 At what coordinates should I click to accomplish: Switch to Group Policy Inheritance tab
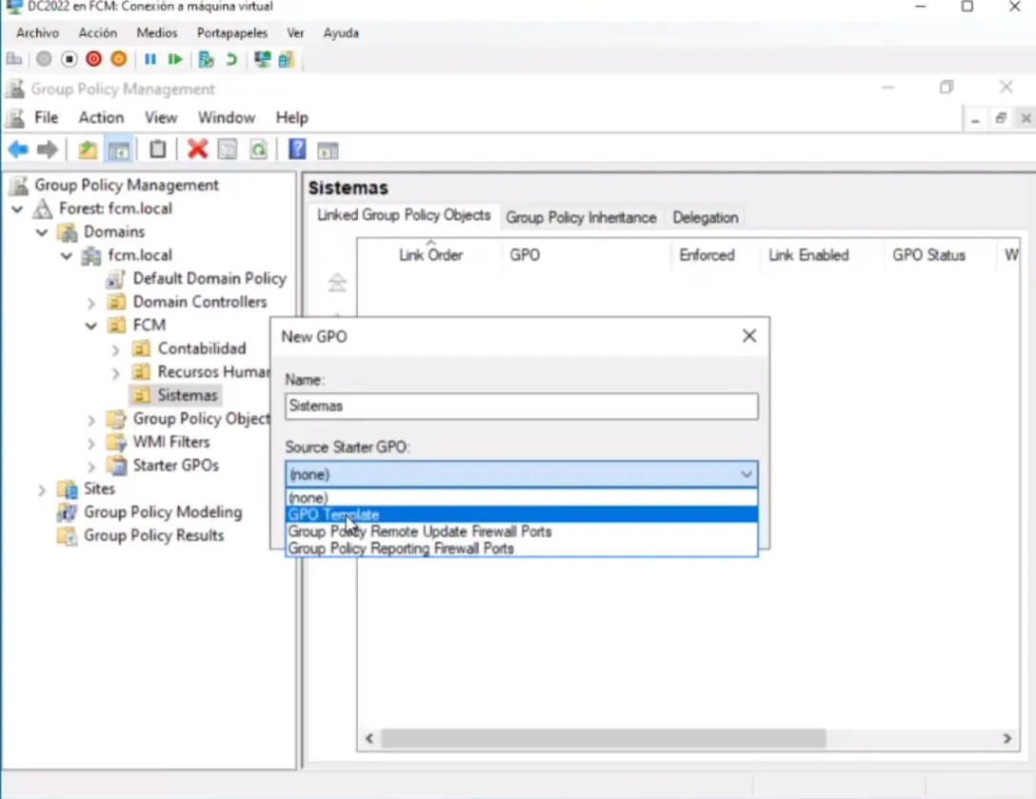point(581,217)
